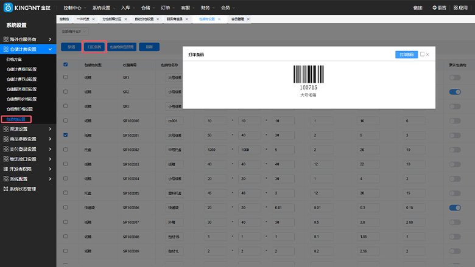Image resolution: width=475 pixels, height=267 pixels.
Task: Click the 支付登录设置 sidebar grid icon
Action: (x=5, y=149)
